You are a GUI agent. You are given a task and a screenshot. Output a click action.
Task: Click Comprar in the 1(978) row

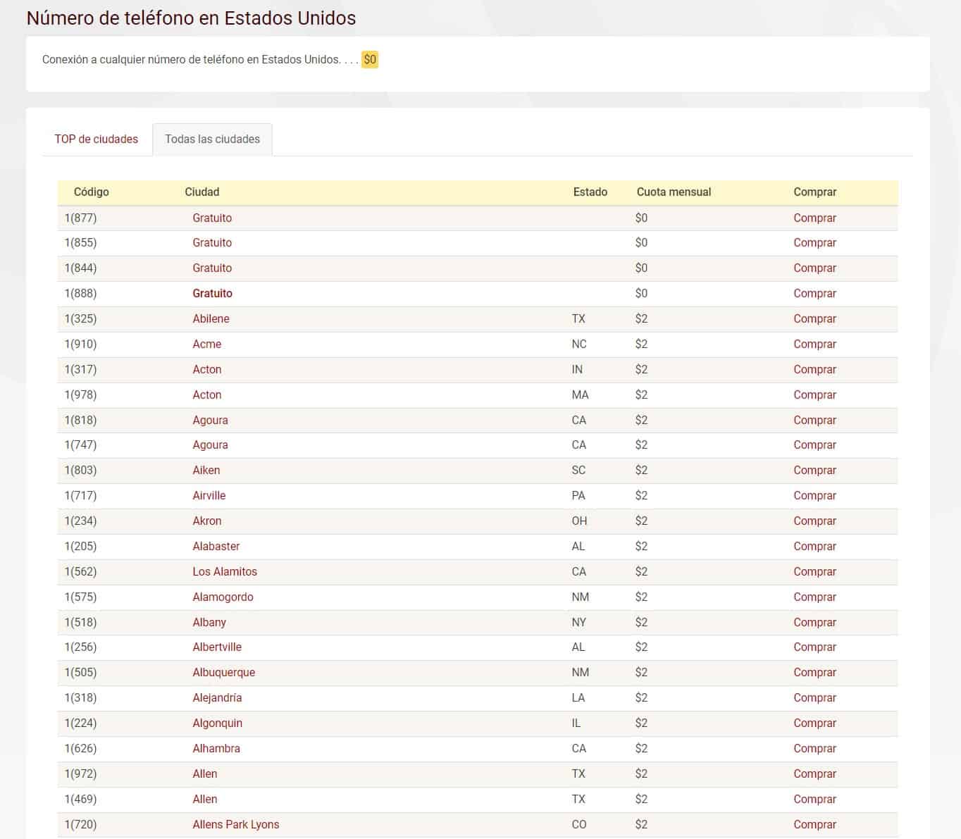pyautogui.click(x=814, y=394)
